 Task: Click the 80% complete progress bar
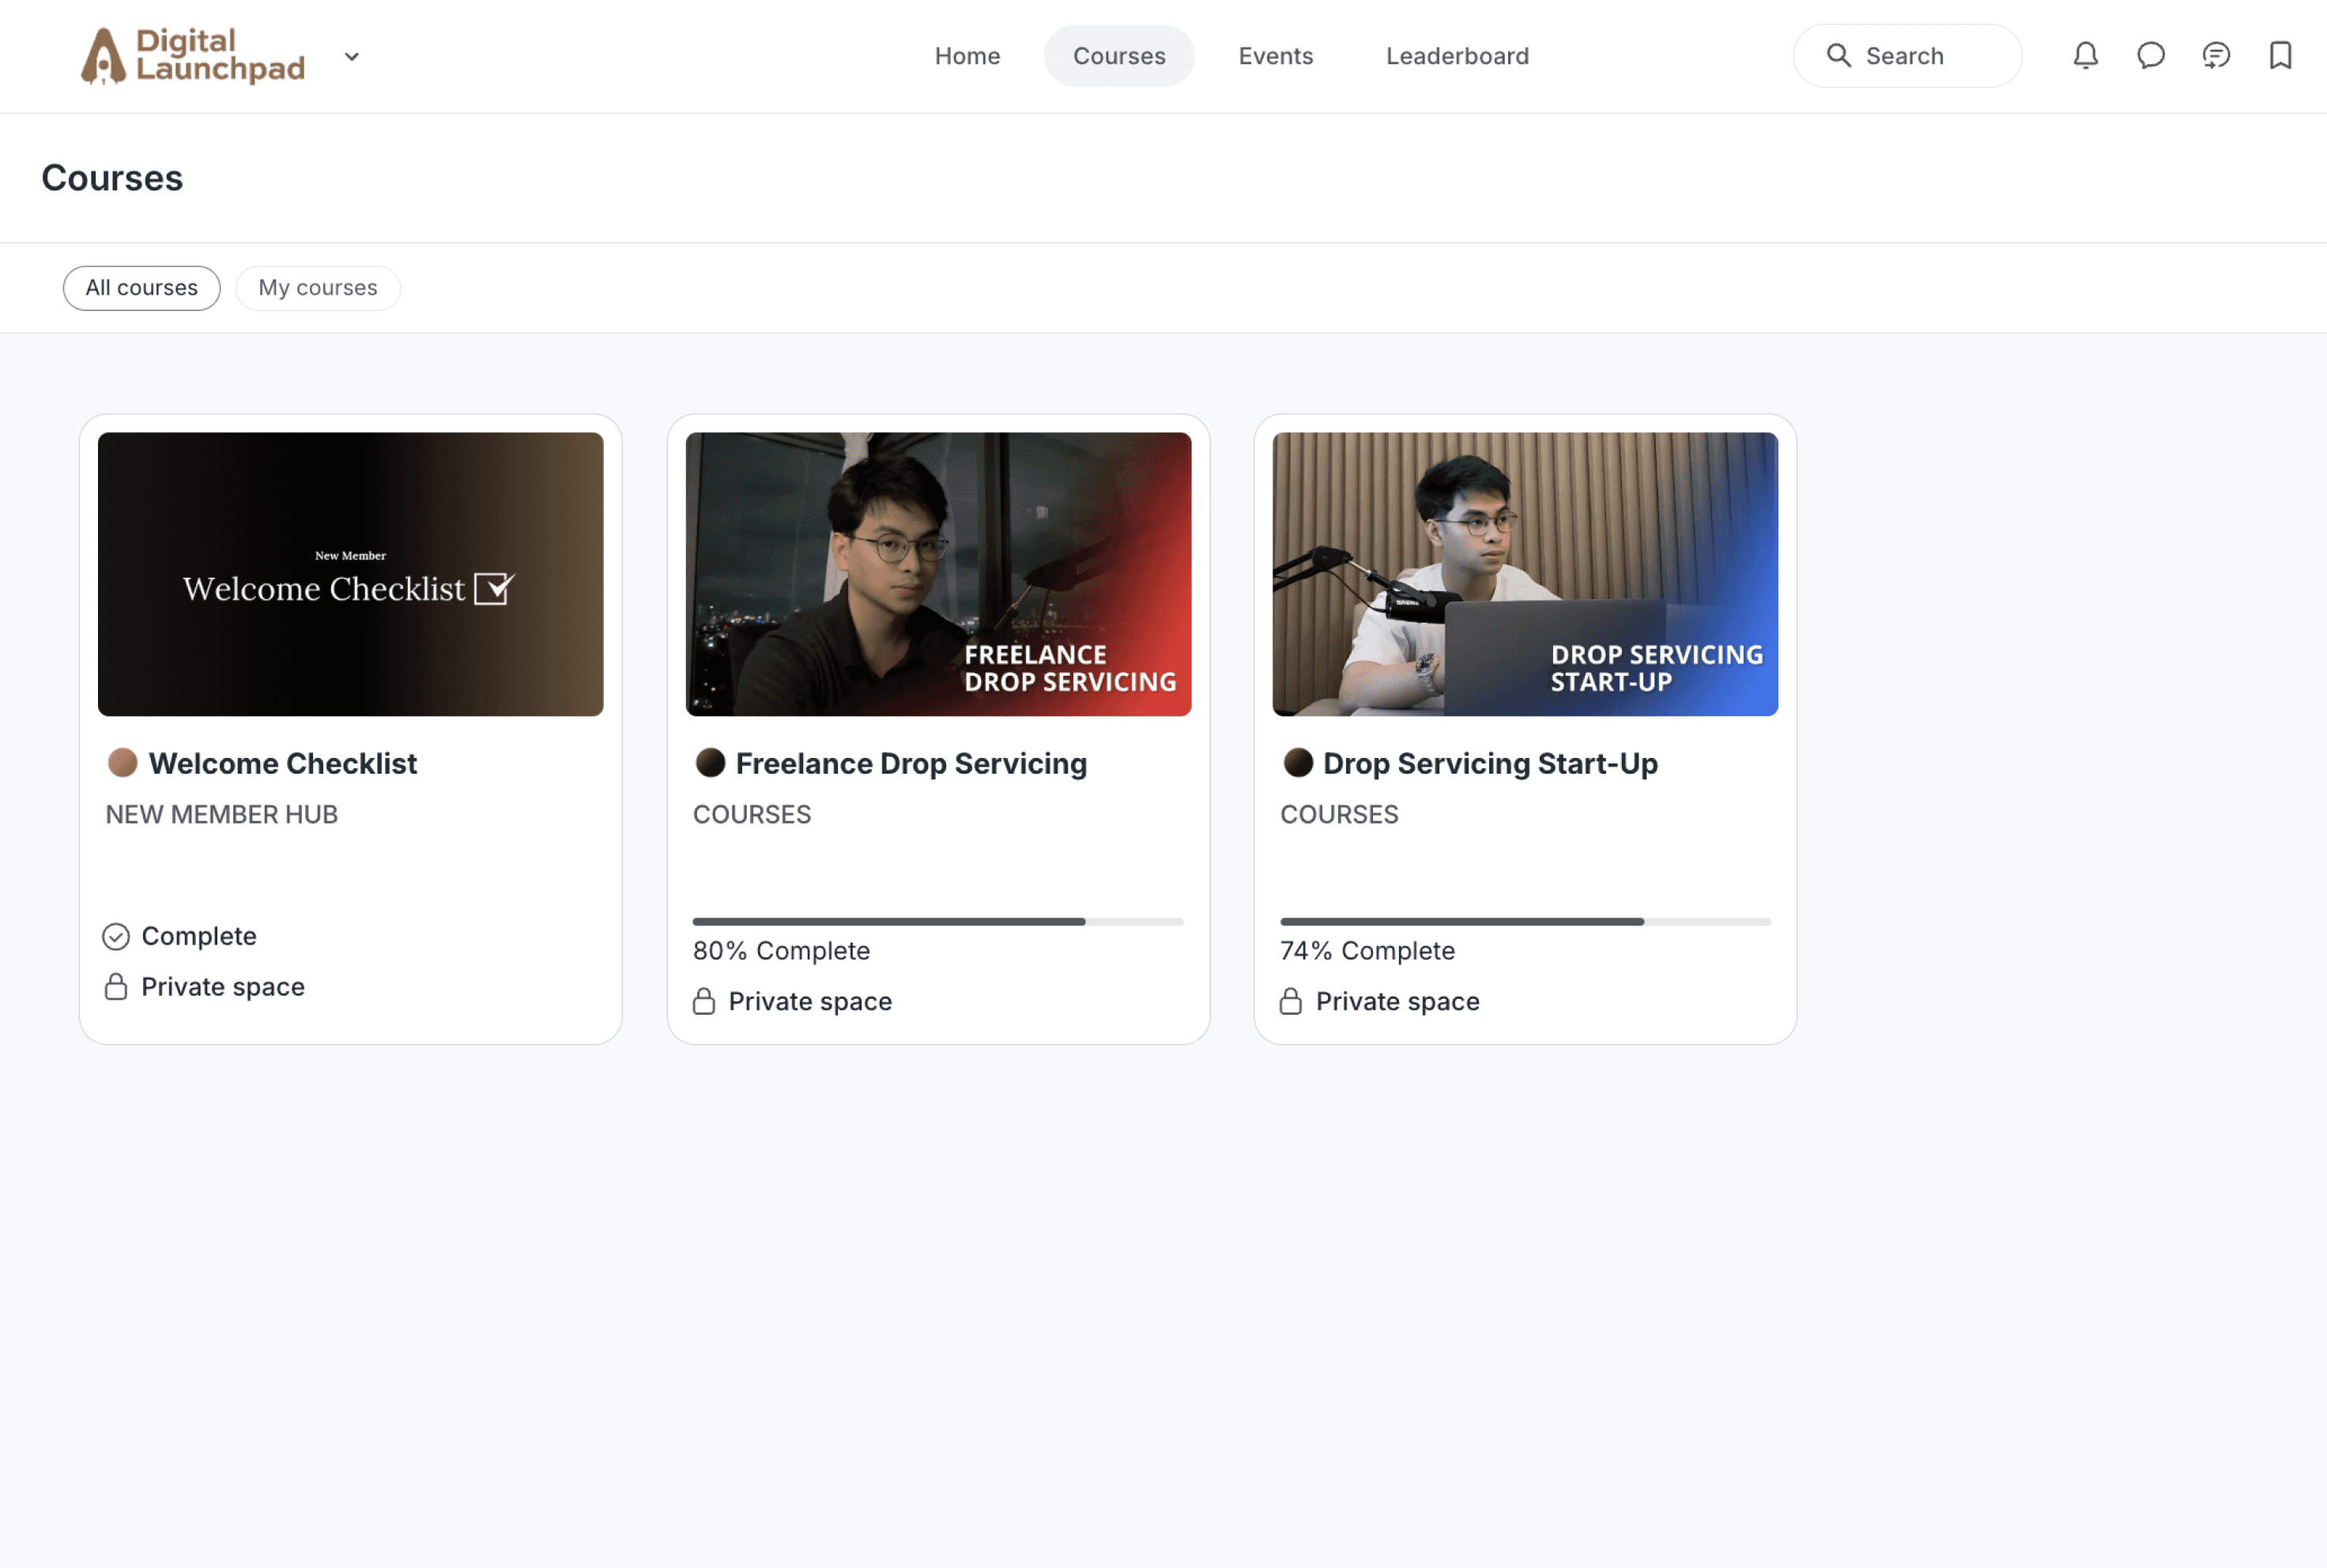pos(937,921)
